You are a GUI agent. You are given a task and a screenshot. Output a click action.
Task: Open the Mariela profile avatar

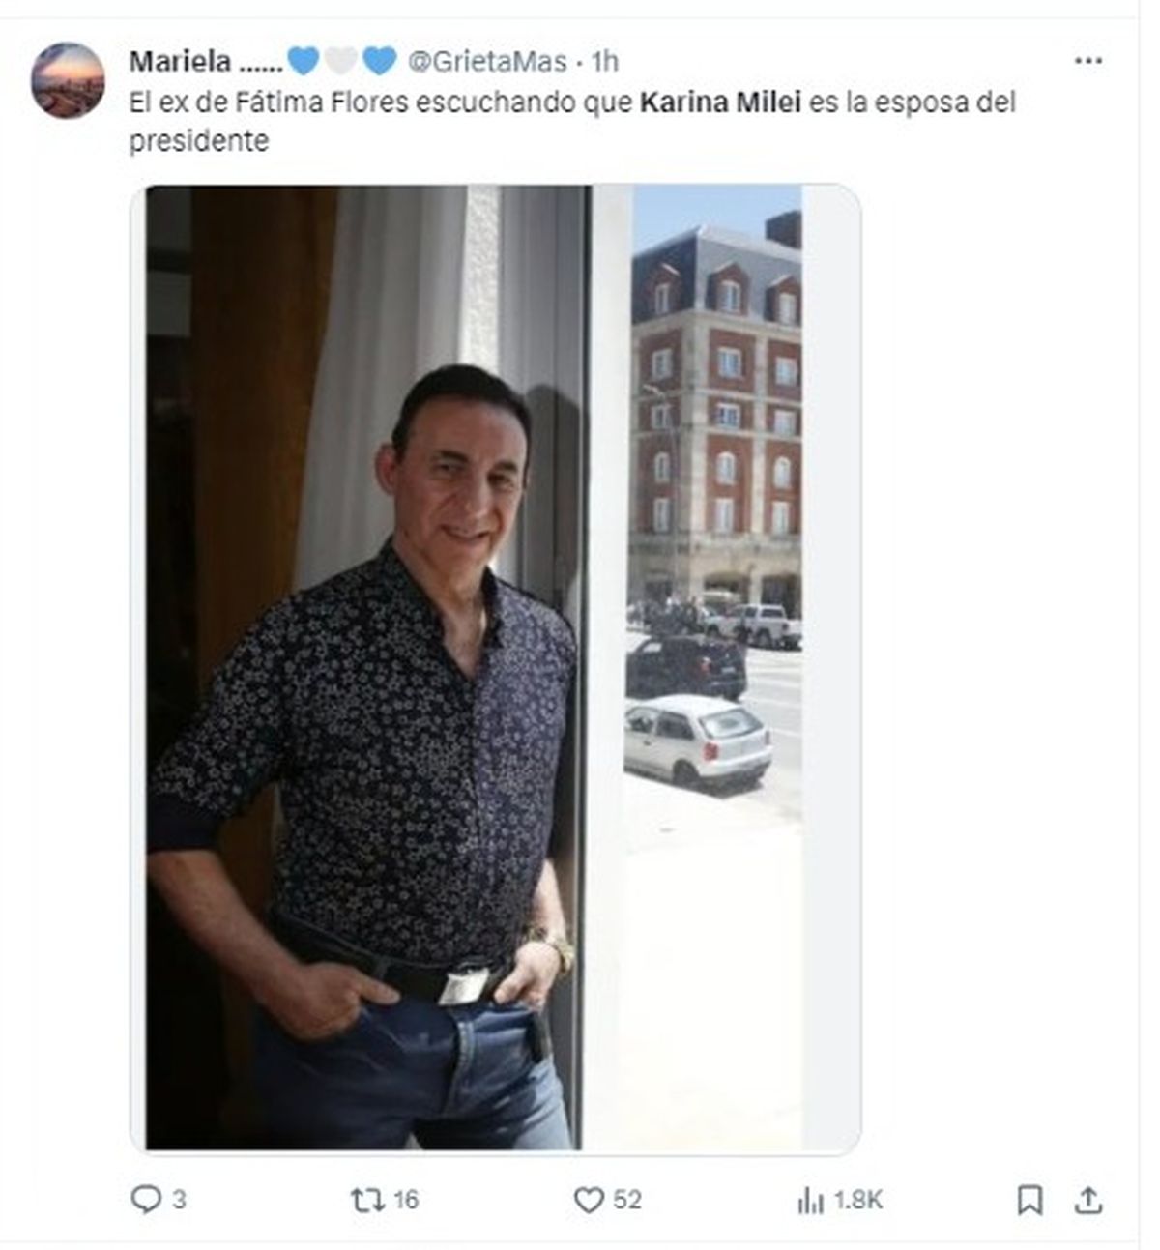pyautogui.click(x=68, y=80)
